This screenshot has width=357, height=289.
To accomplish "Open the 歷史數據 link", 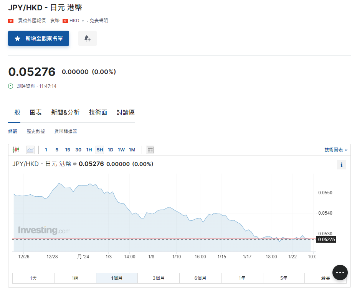I will [x=36, y=131].
